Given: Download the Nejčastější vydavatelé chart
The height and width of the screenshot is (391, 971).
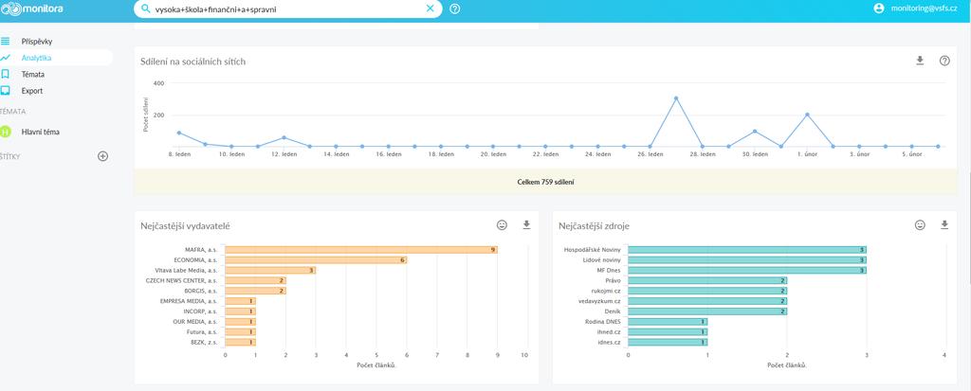Looking at the screenshot, I should pos(526,225).
